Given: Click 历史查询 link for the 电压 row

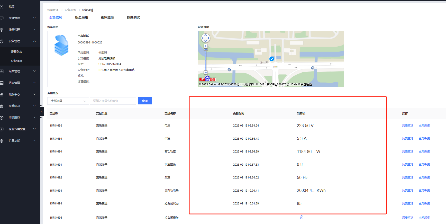Looking at the screenshot, I should coord(407,126).
